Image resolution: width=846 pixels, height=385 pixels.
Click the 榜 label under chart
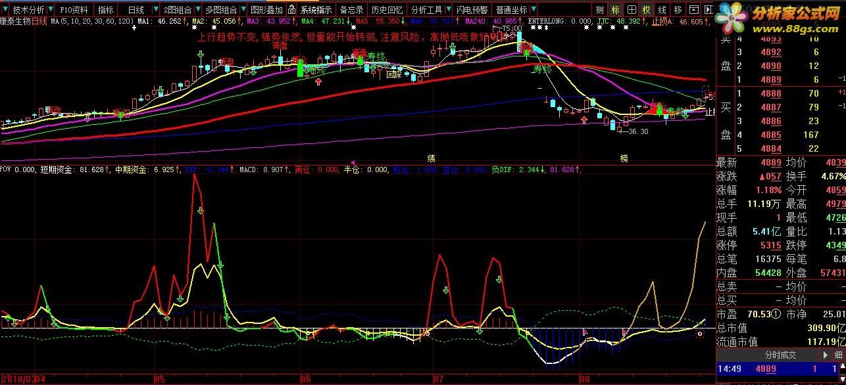click(624, 158)
